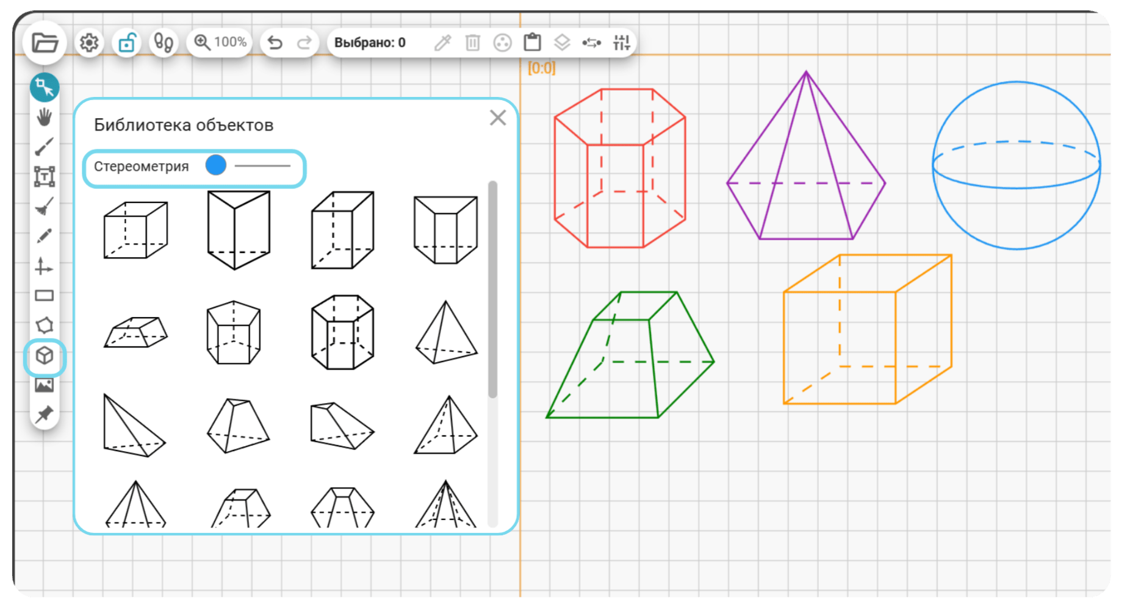Insert the hexagonal prism thumbnail
Viewport: 1127px width, 606px height.
click(x=342, y=332)
